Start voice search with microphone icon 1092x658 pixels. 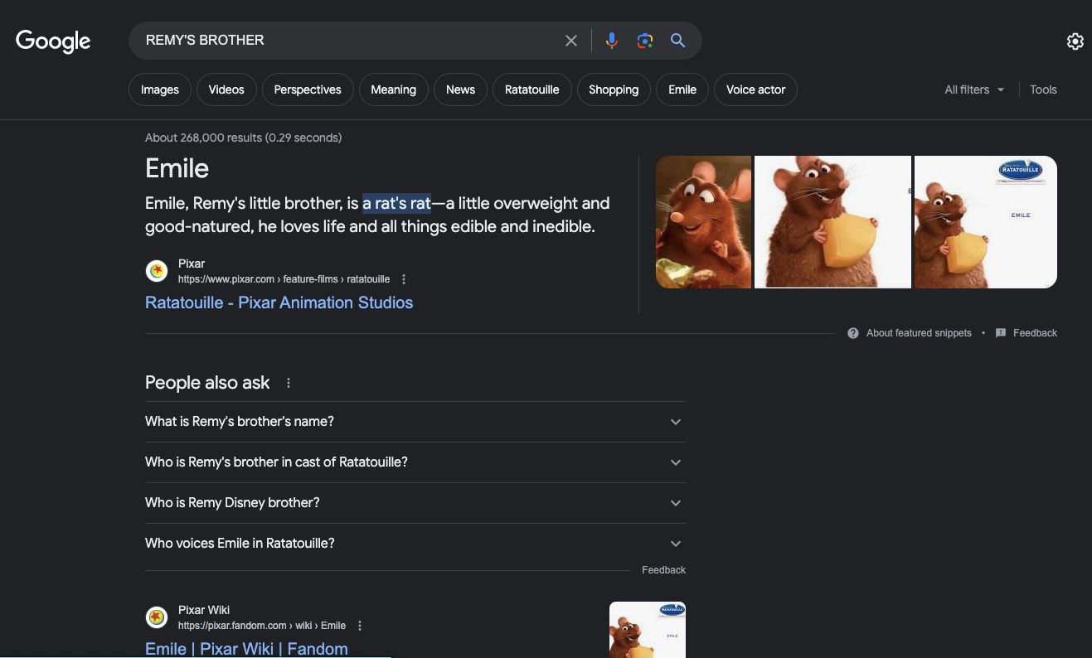611,41
